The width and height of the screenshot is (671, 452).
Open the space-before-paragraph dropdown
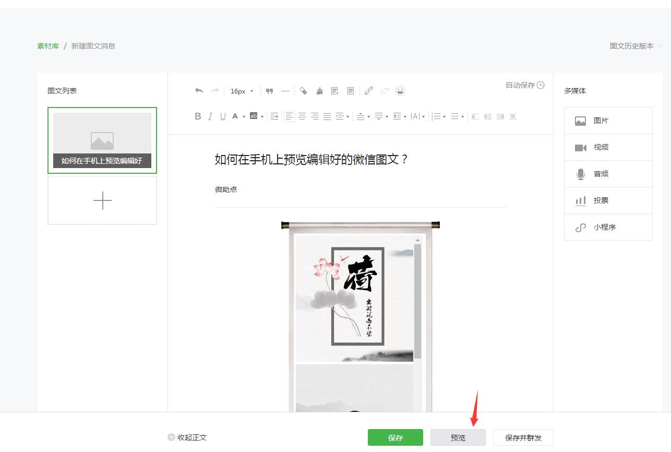pos(363,116)
